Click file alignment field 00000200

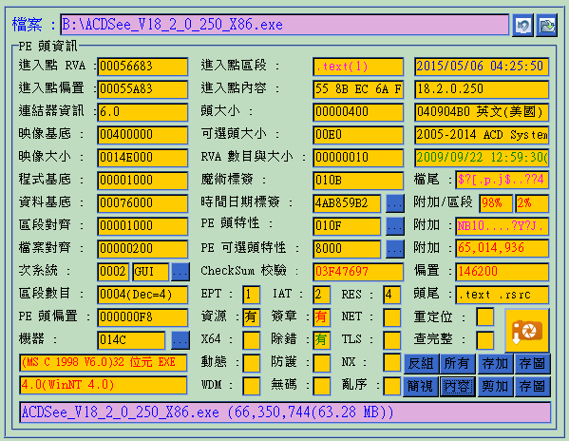point(142,249)
